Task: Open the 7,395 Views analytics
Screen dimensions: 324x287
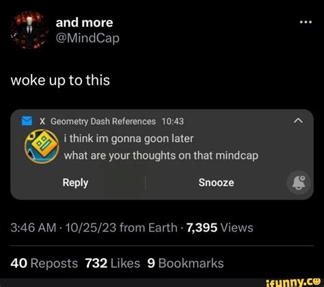Action: (219, 228)
